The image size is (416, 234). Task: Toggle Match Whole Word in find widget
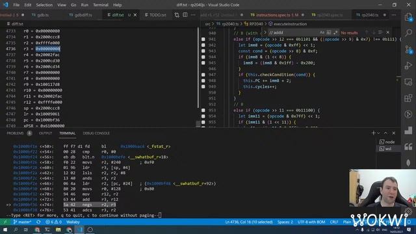(329, 32)
